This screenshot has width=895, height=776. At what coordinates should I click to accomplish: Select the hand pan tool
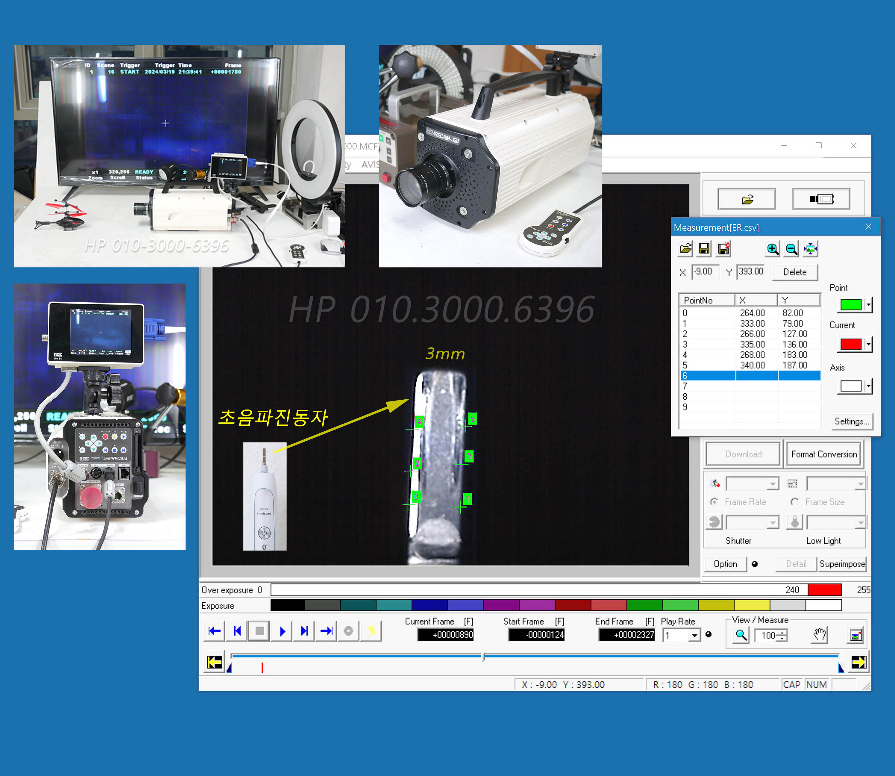click(x=819, y=635)
